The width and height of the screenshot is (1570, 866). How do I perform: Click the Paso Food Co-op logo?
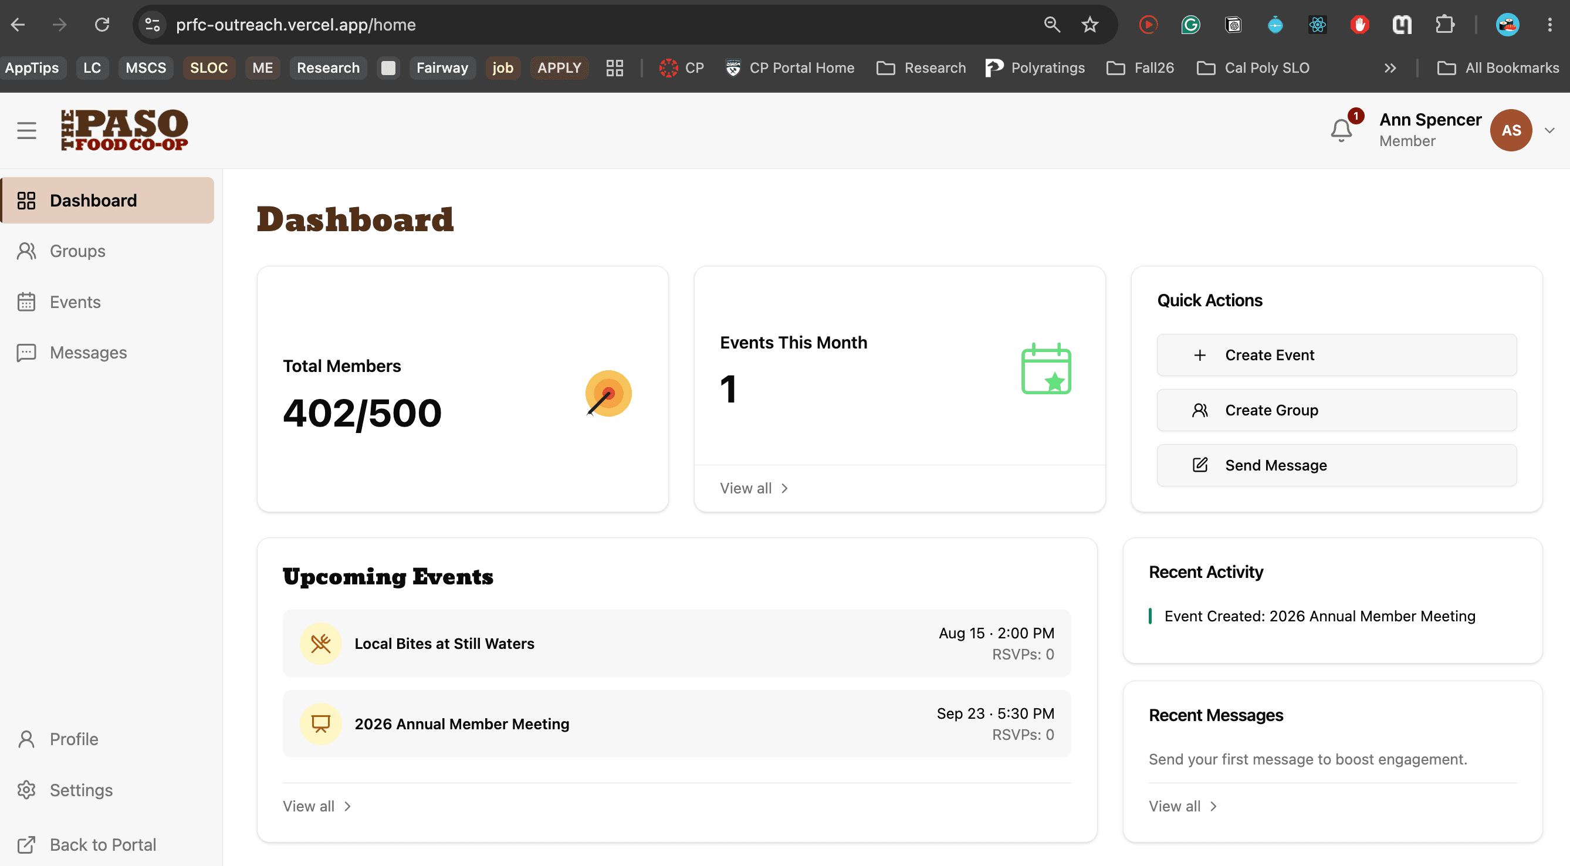click(x=124, y=130)
